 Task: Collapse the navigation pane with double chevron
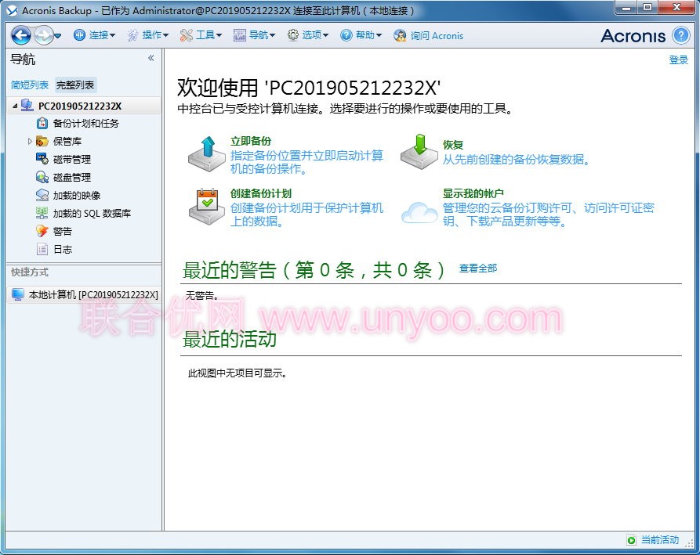(x=151, y=58)
